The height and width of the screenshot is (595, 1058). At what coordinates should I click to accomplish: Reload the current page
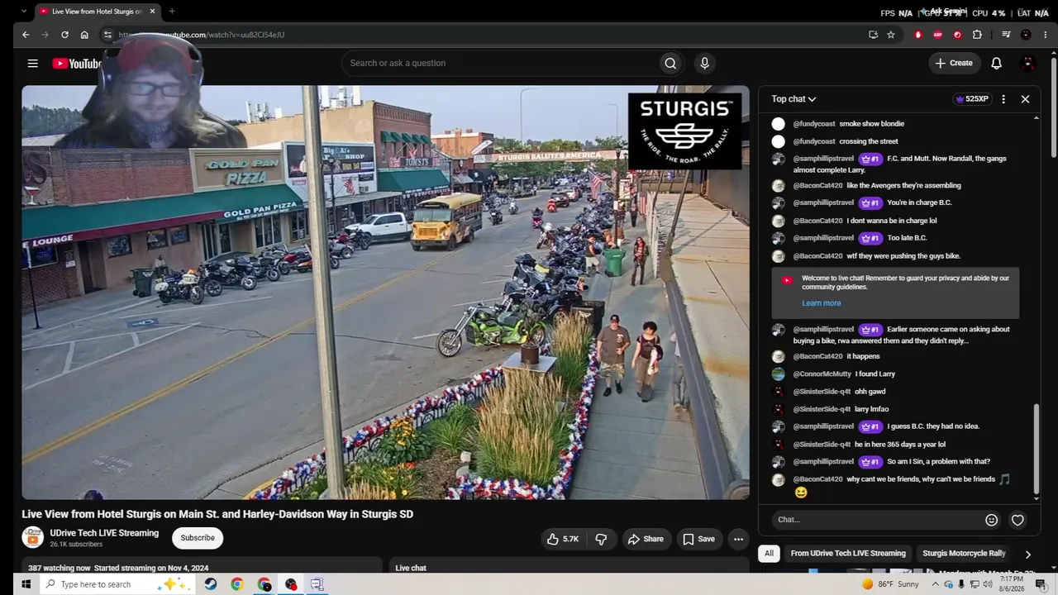[x=64, y=35]
